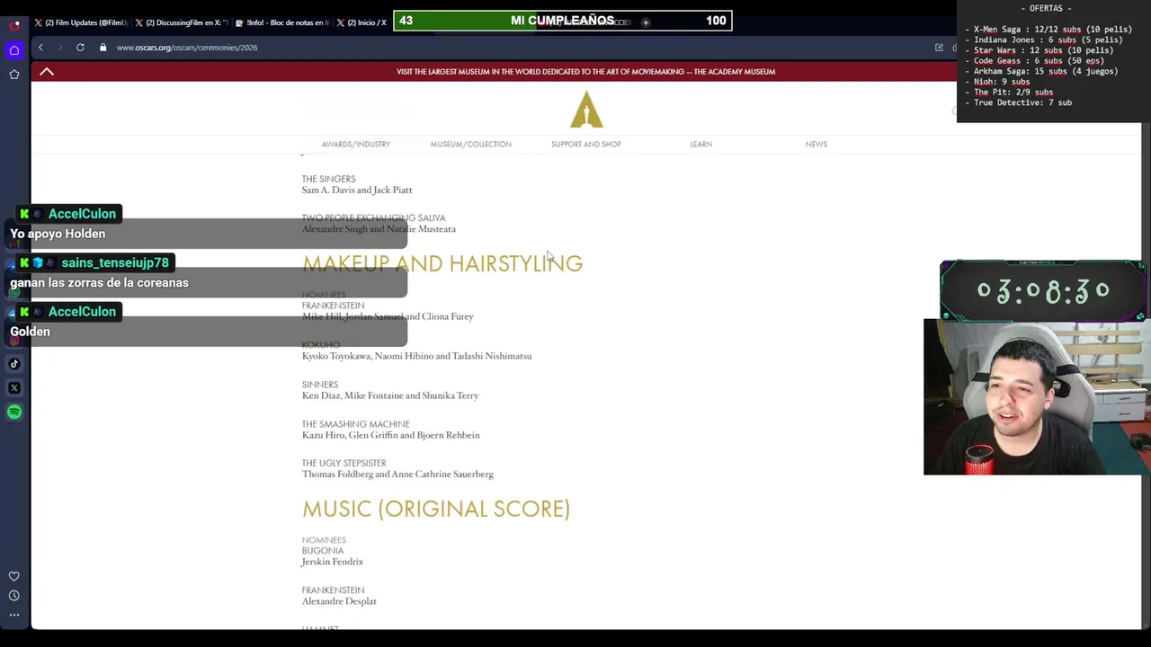Switch to the DiscussingFilm en X tab

pos(182,22)
